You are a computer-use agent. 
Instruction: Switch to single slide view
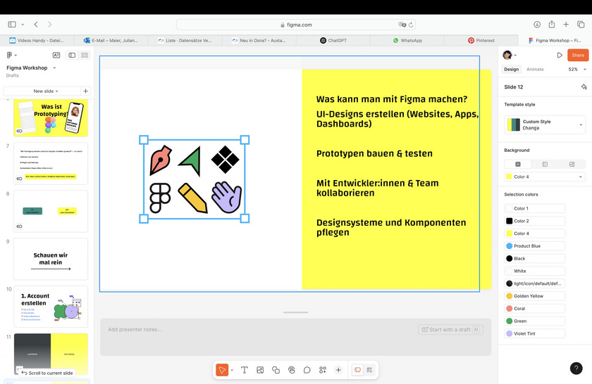point(72,55)
